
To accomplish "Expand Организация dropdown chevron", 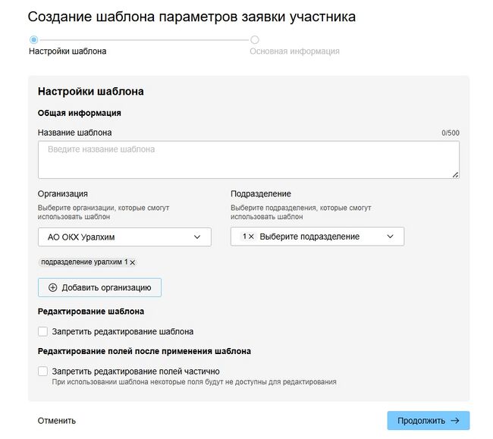I will click(x=197, y=237).
